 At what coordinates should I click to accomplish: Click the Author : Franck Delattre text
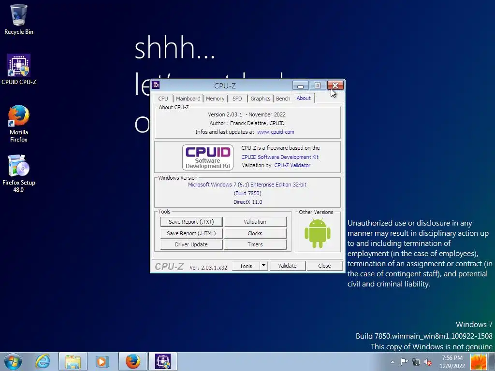247,123
